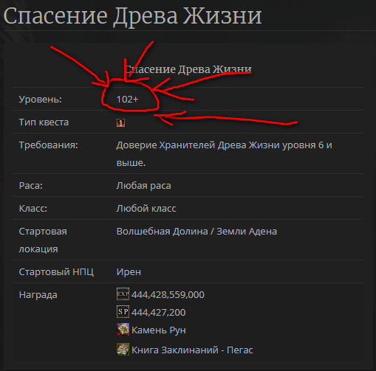Click the Любая раса value
Viewport: 376px width, 371px height.
click(143, 186)
